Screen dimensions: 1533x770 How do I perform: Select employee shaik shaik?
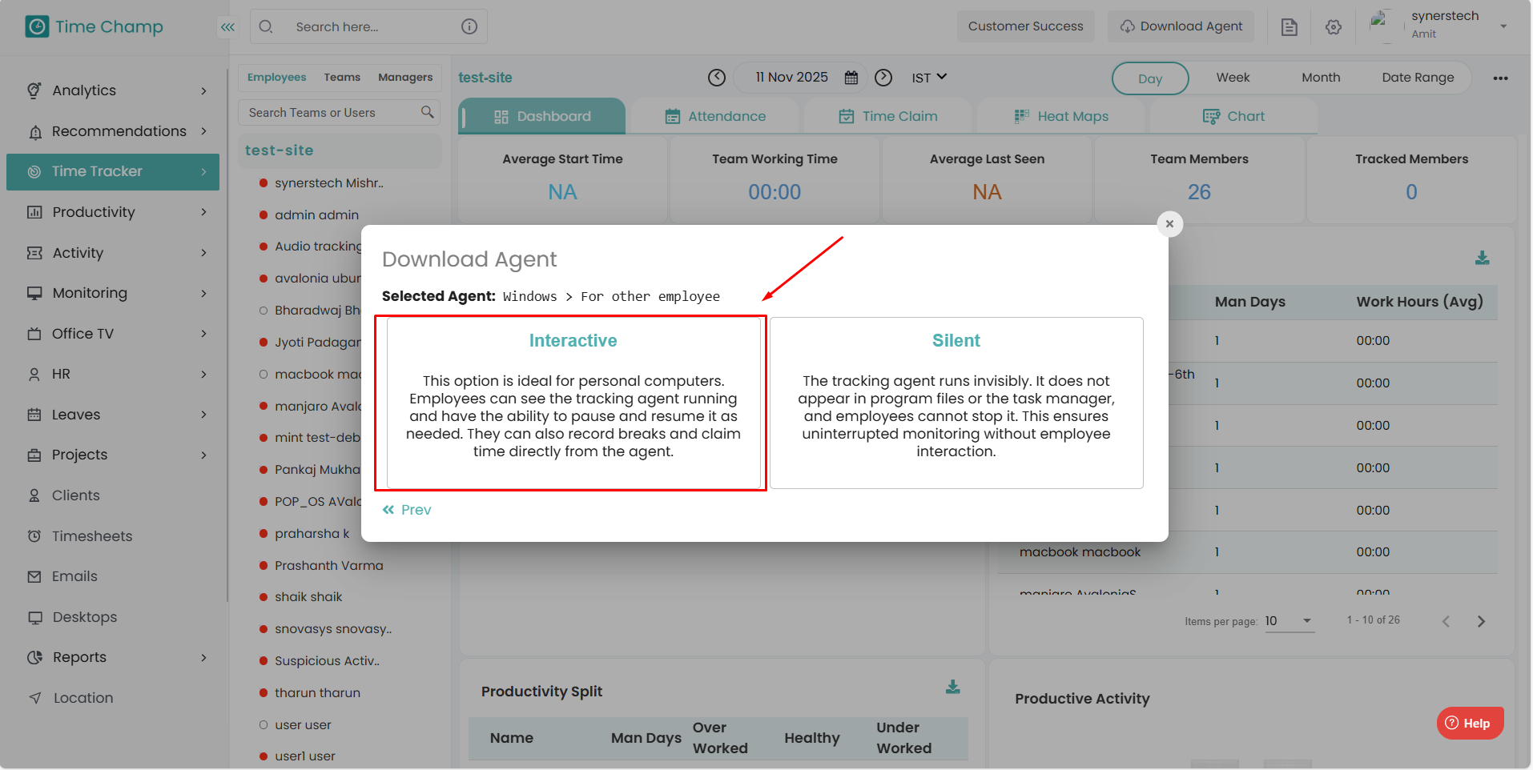(x=308, y=597)
